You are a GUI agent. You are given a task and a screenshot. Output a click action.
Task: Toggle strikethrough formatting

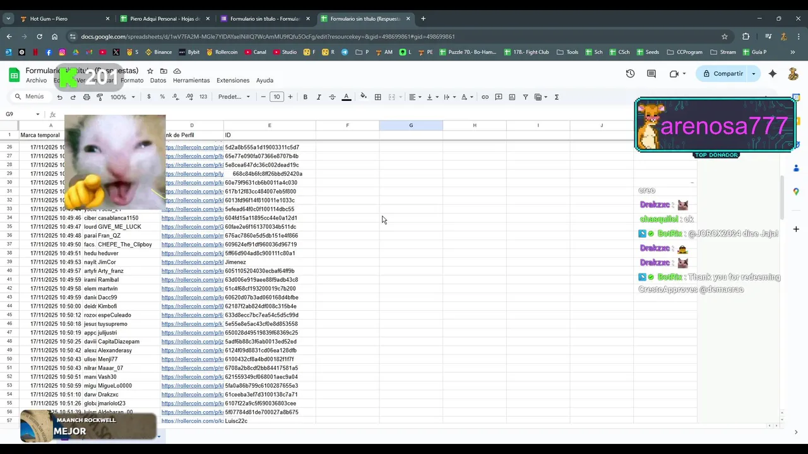click(x=332, y=97)
